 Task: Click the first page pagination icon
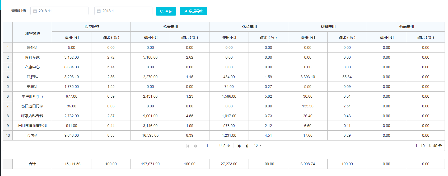point(188,146)
